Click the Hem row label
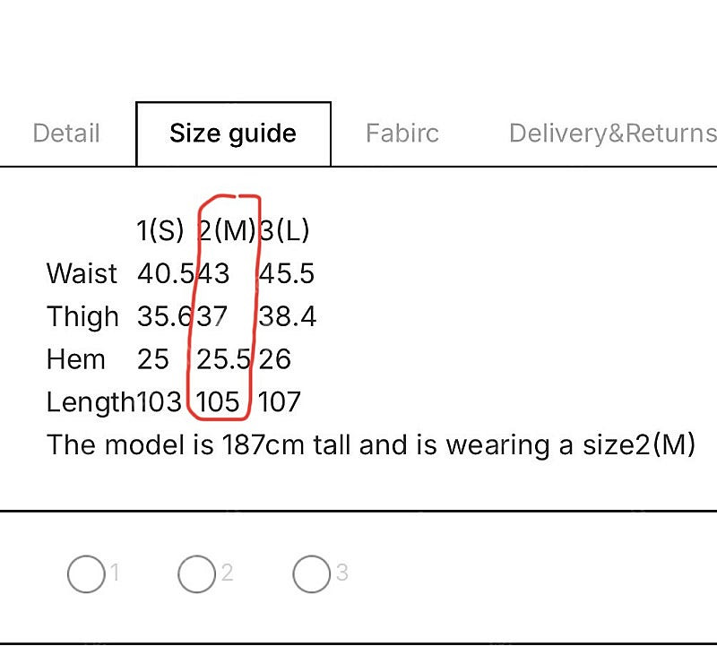The width and height of the screenshot is (717, 672). (x=76, y=359)
